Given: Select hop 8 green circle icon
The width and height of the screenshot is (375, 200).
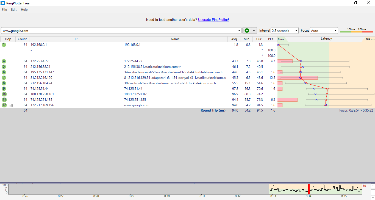Looking at the screenshot, I should click(x=4, y=83).
